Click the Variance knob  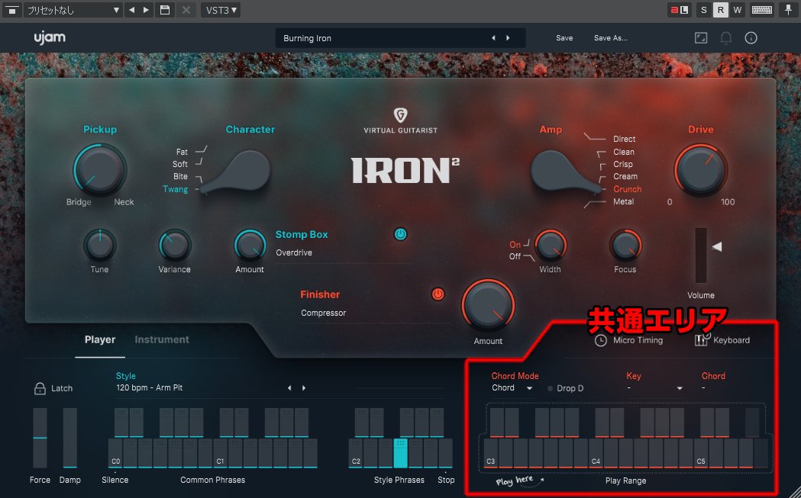click(x=175, y=245)
